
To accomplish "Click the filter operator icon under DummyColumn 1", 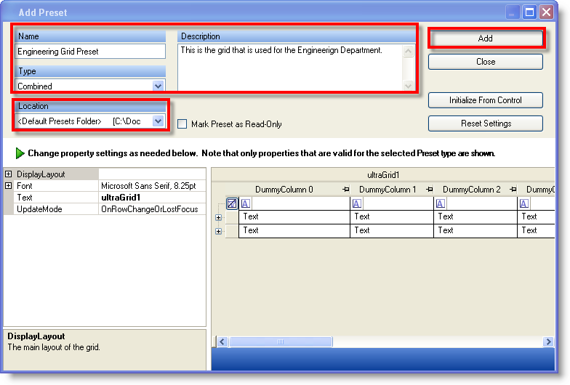I will click(357, 203).
